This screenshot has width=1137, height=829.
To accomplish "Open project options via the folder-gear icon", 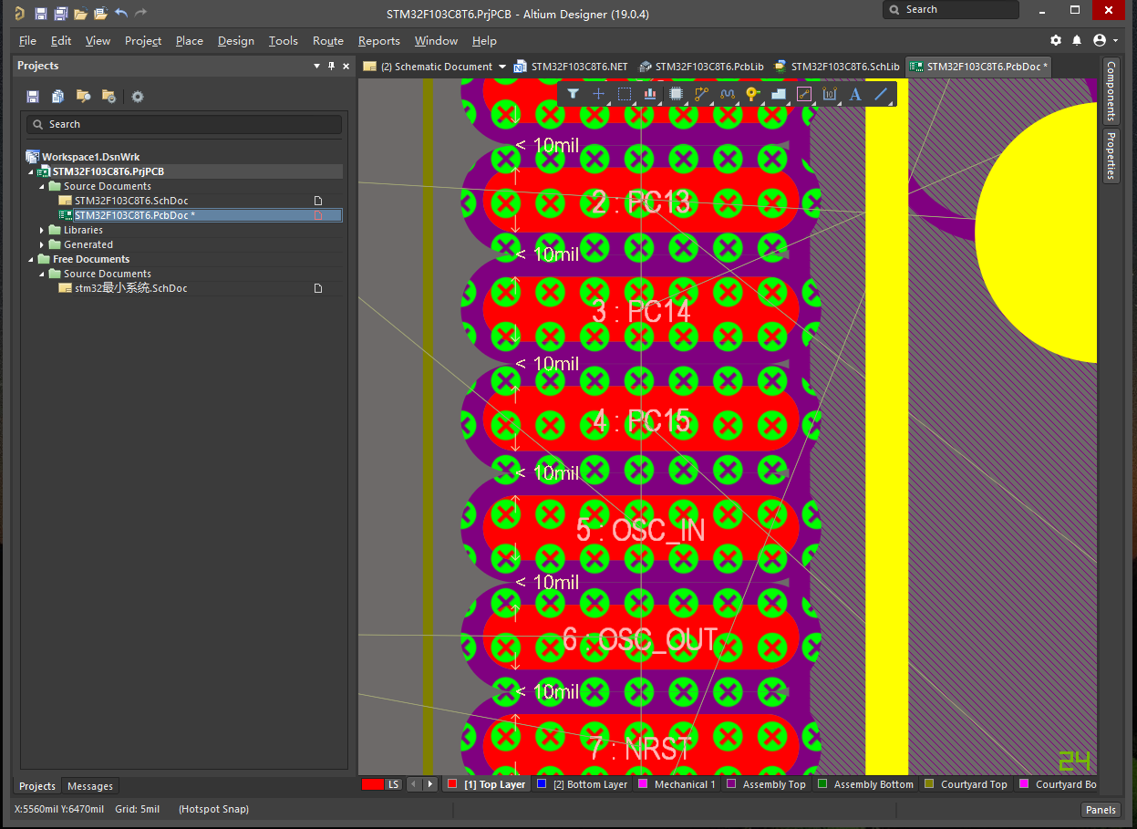I will [109, 97].
